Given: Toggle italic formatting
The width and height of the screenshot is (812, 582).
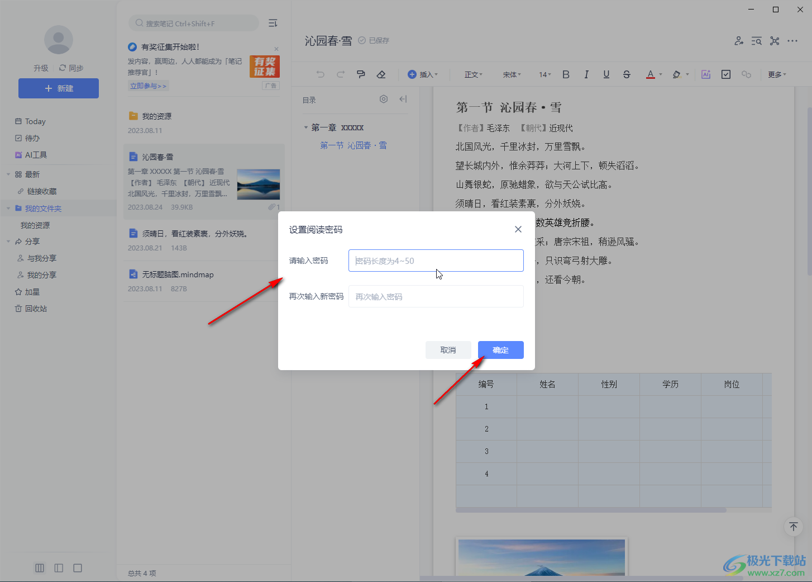Looking at the screenshot, I should pyautogui.click(x=586, y=74).
